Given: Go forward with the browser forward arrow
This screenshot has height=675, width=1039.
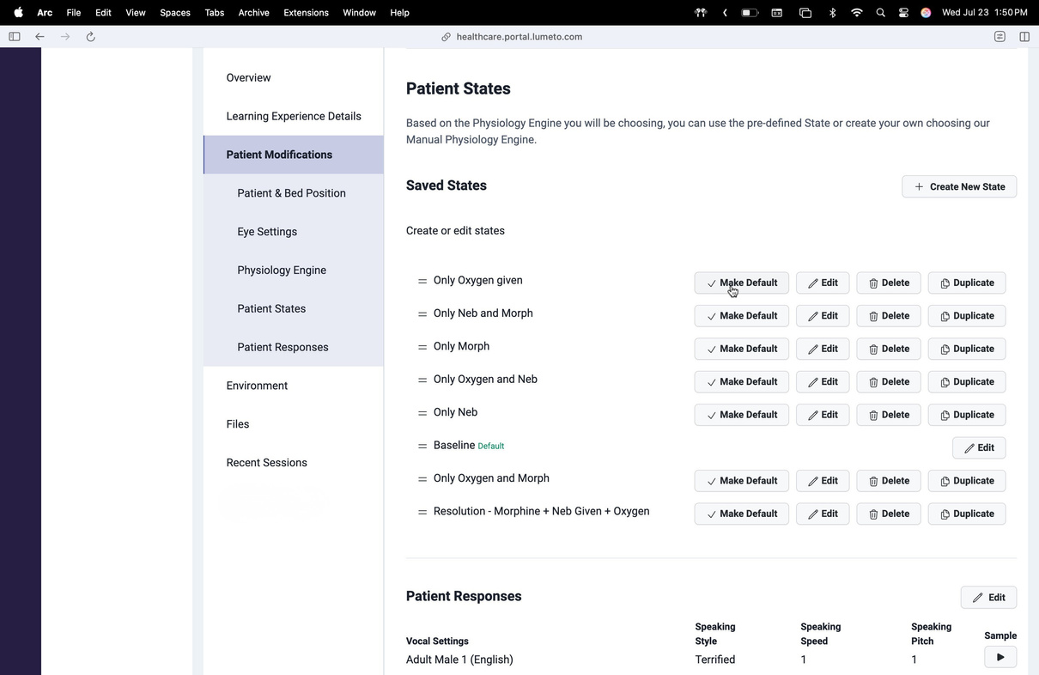Looking at the screenshot, I should point(65,37).
